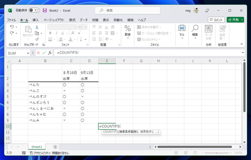
Task: Click the Select All corner triangle
Action: 8,61
